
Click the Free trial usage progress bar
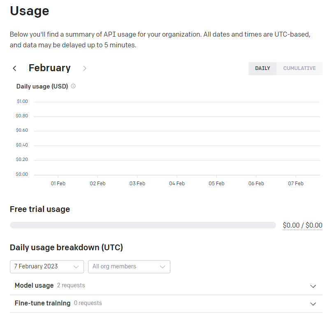coord(143,225)
